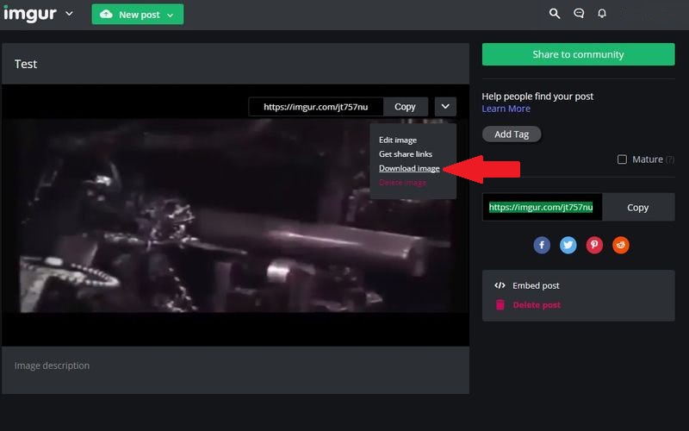Select the URL field above the image

tap(316, 107)
